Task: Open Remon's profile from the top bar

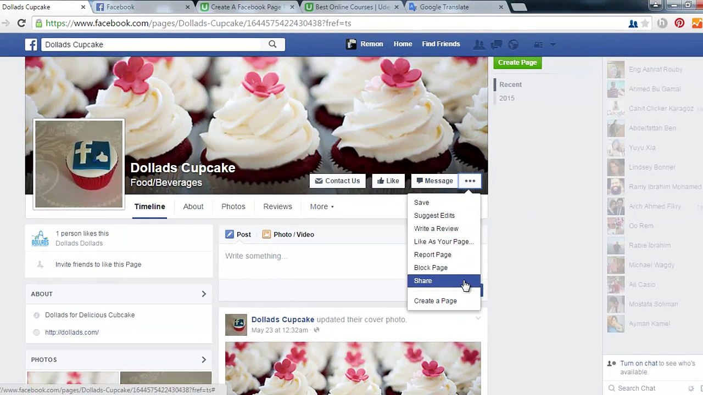Action: 365,44
